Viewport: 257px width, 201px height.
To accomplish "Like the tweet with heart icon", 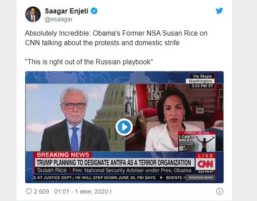I will pos(29,191).
